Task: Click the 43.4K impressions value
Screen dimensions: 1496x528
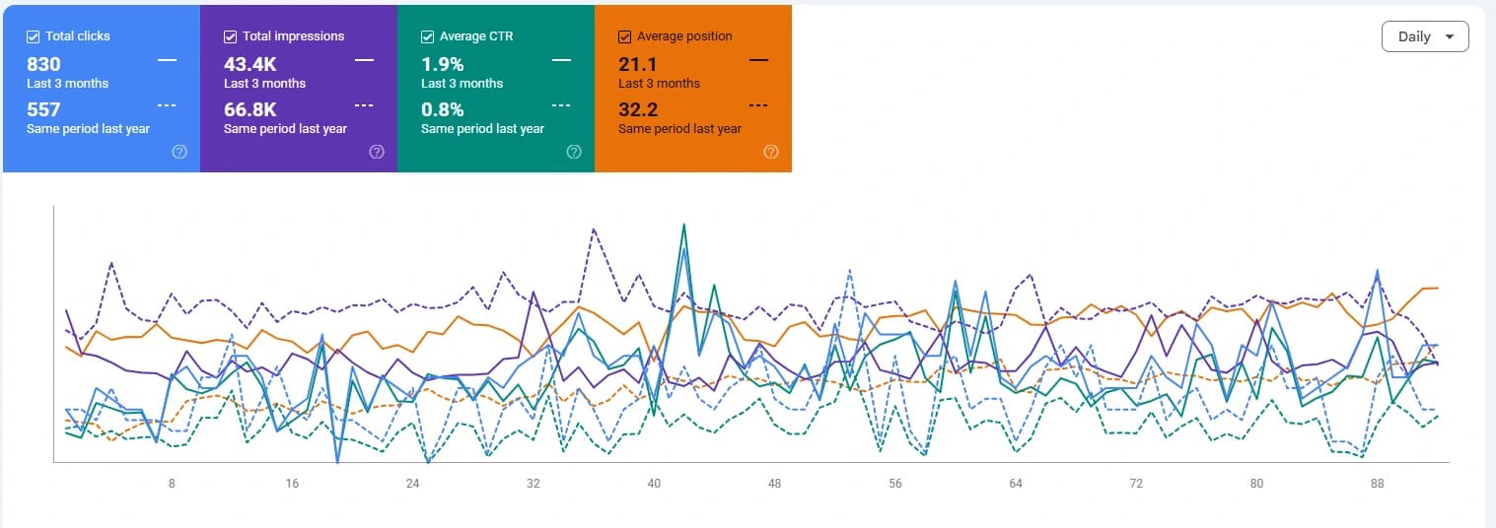Action: pyautogui.click(x=250, y=64)
